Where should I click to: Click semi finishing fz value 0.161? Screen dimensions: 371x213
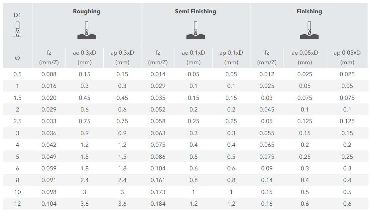158,180
